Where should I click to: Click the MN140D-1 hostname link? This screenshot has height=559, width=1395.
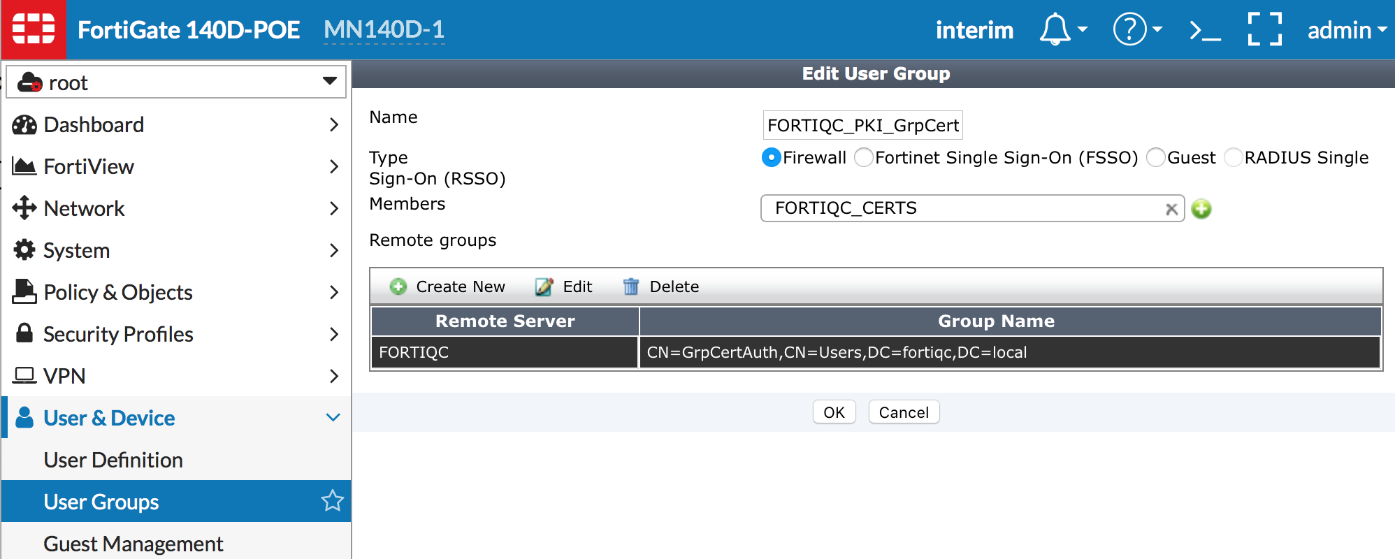[x=384, y=29]
